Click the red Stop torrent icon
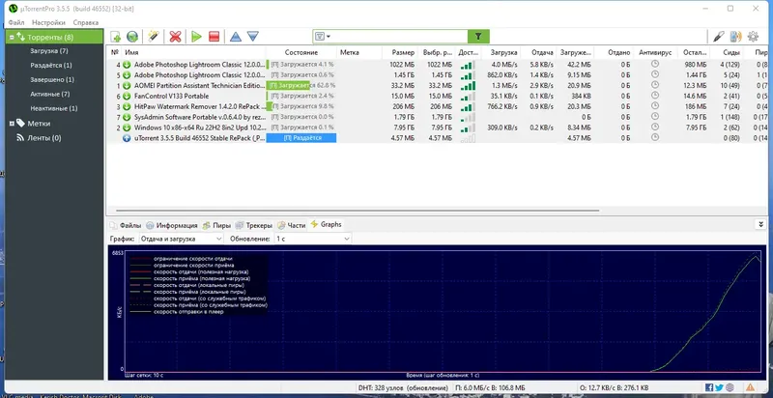The width and height of the screenshot is (773, 398). (x=214, y=37)
